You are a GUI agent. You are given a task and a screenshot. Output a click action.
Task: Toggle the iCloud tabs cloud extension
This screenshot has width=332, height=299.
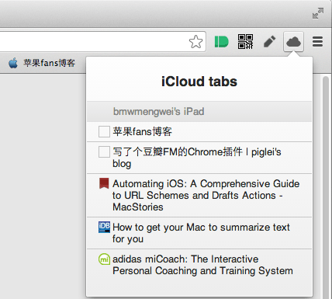click(x=293, y=42)
